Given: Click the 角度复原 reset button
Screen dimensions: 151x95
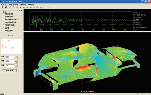Looking at the screenshot, I should 9,71.
